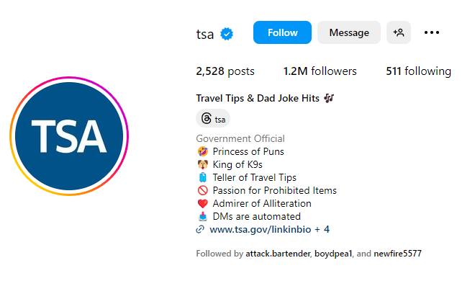Send a message using the Message button

349,32
